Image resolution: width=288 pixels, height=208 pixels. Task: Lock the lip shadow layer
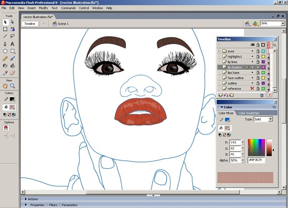[x=258, y=67]
